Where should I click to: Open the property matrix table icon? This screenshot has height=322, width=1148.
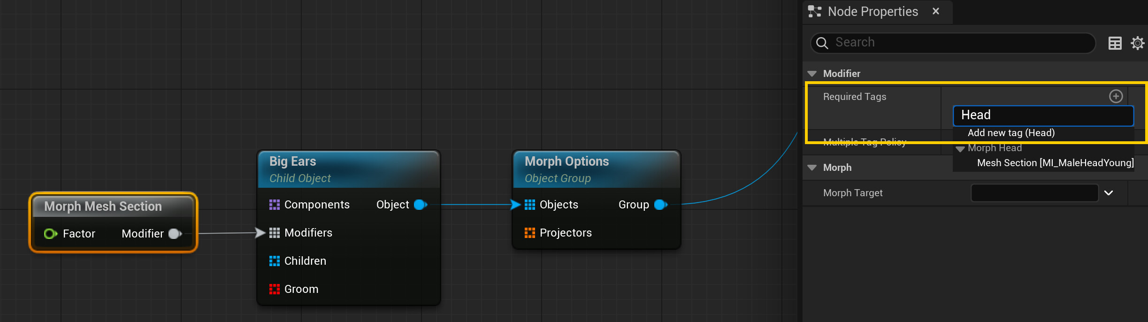pyautogui.click(x=1115, y=43)
